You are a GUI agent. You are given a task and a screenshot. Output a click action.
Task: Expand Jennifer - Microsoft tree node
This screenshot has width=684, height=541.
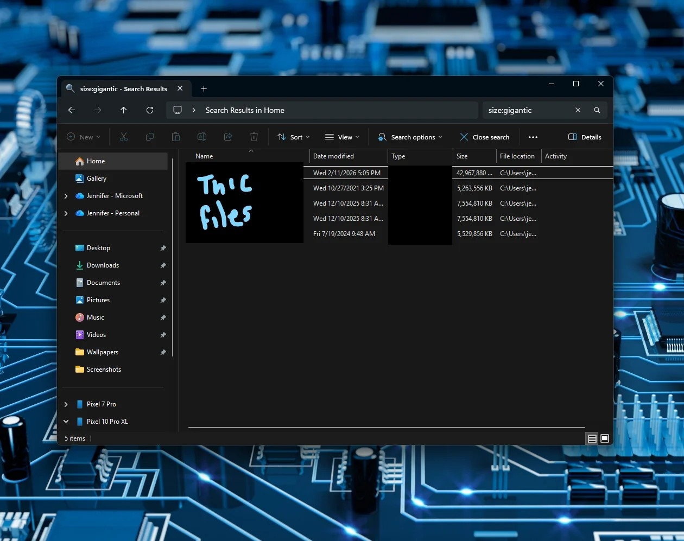coord(66,196)
